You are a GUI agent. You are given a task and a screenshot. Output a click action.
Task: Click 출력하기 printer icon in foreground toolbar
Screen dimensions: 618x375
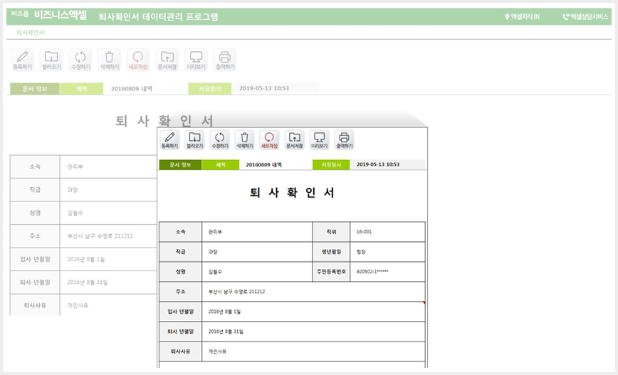[x=344, y=140]
